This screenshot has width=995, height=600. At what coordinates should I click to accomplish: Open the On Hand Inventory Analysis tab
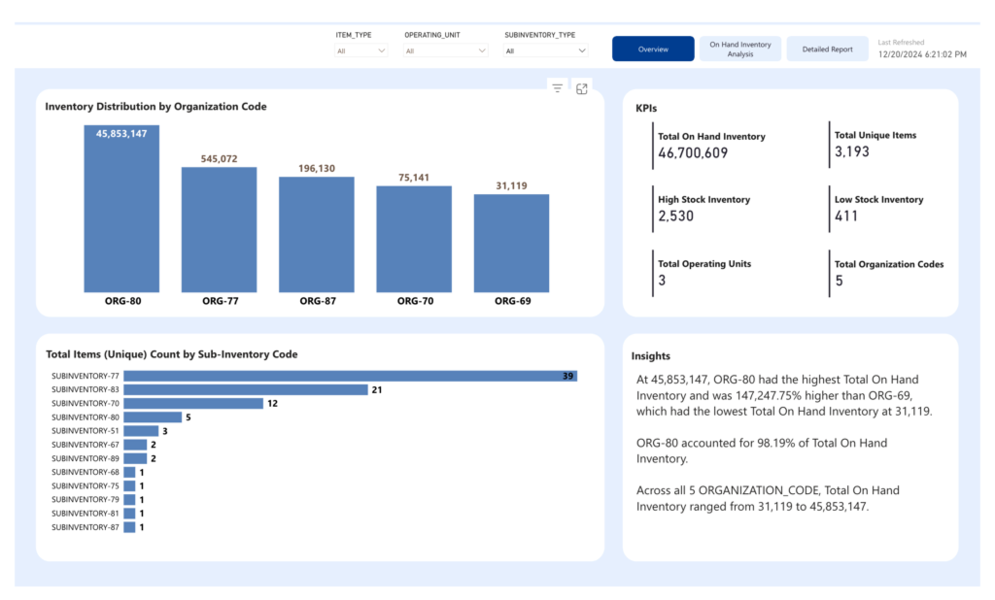pos(740,49)
